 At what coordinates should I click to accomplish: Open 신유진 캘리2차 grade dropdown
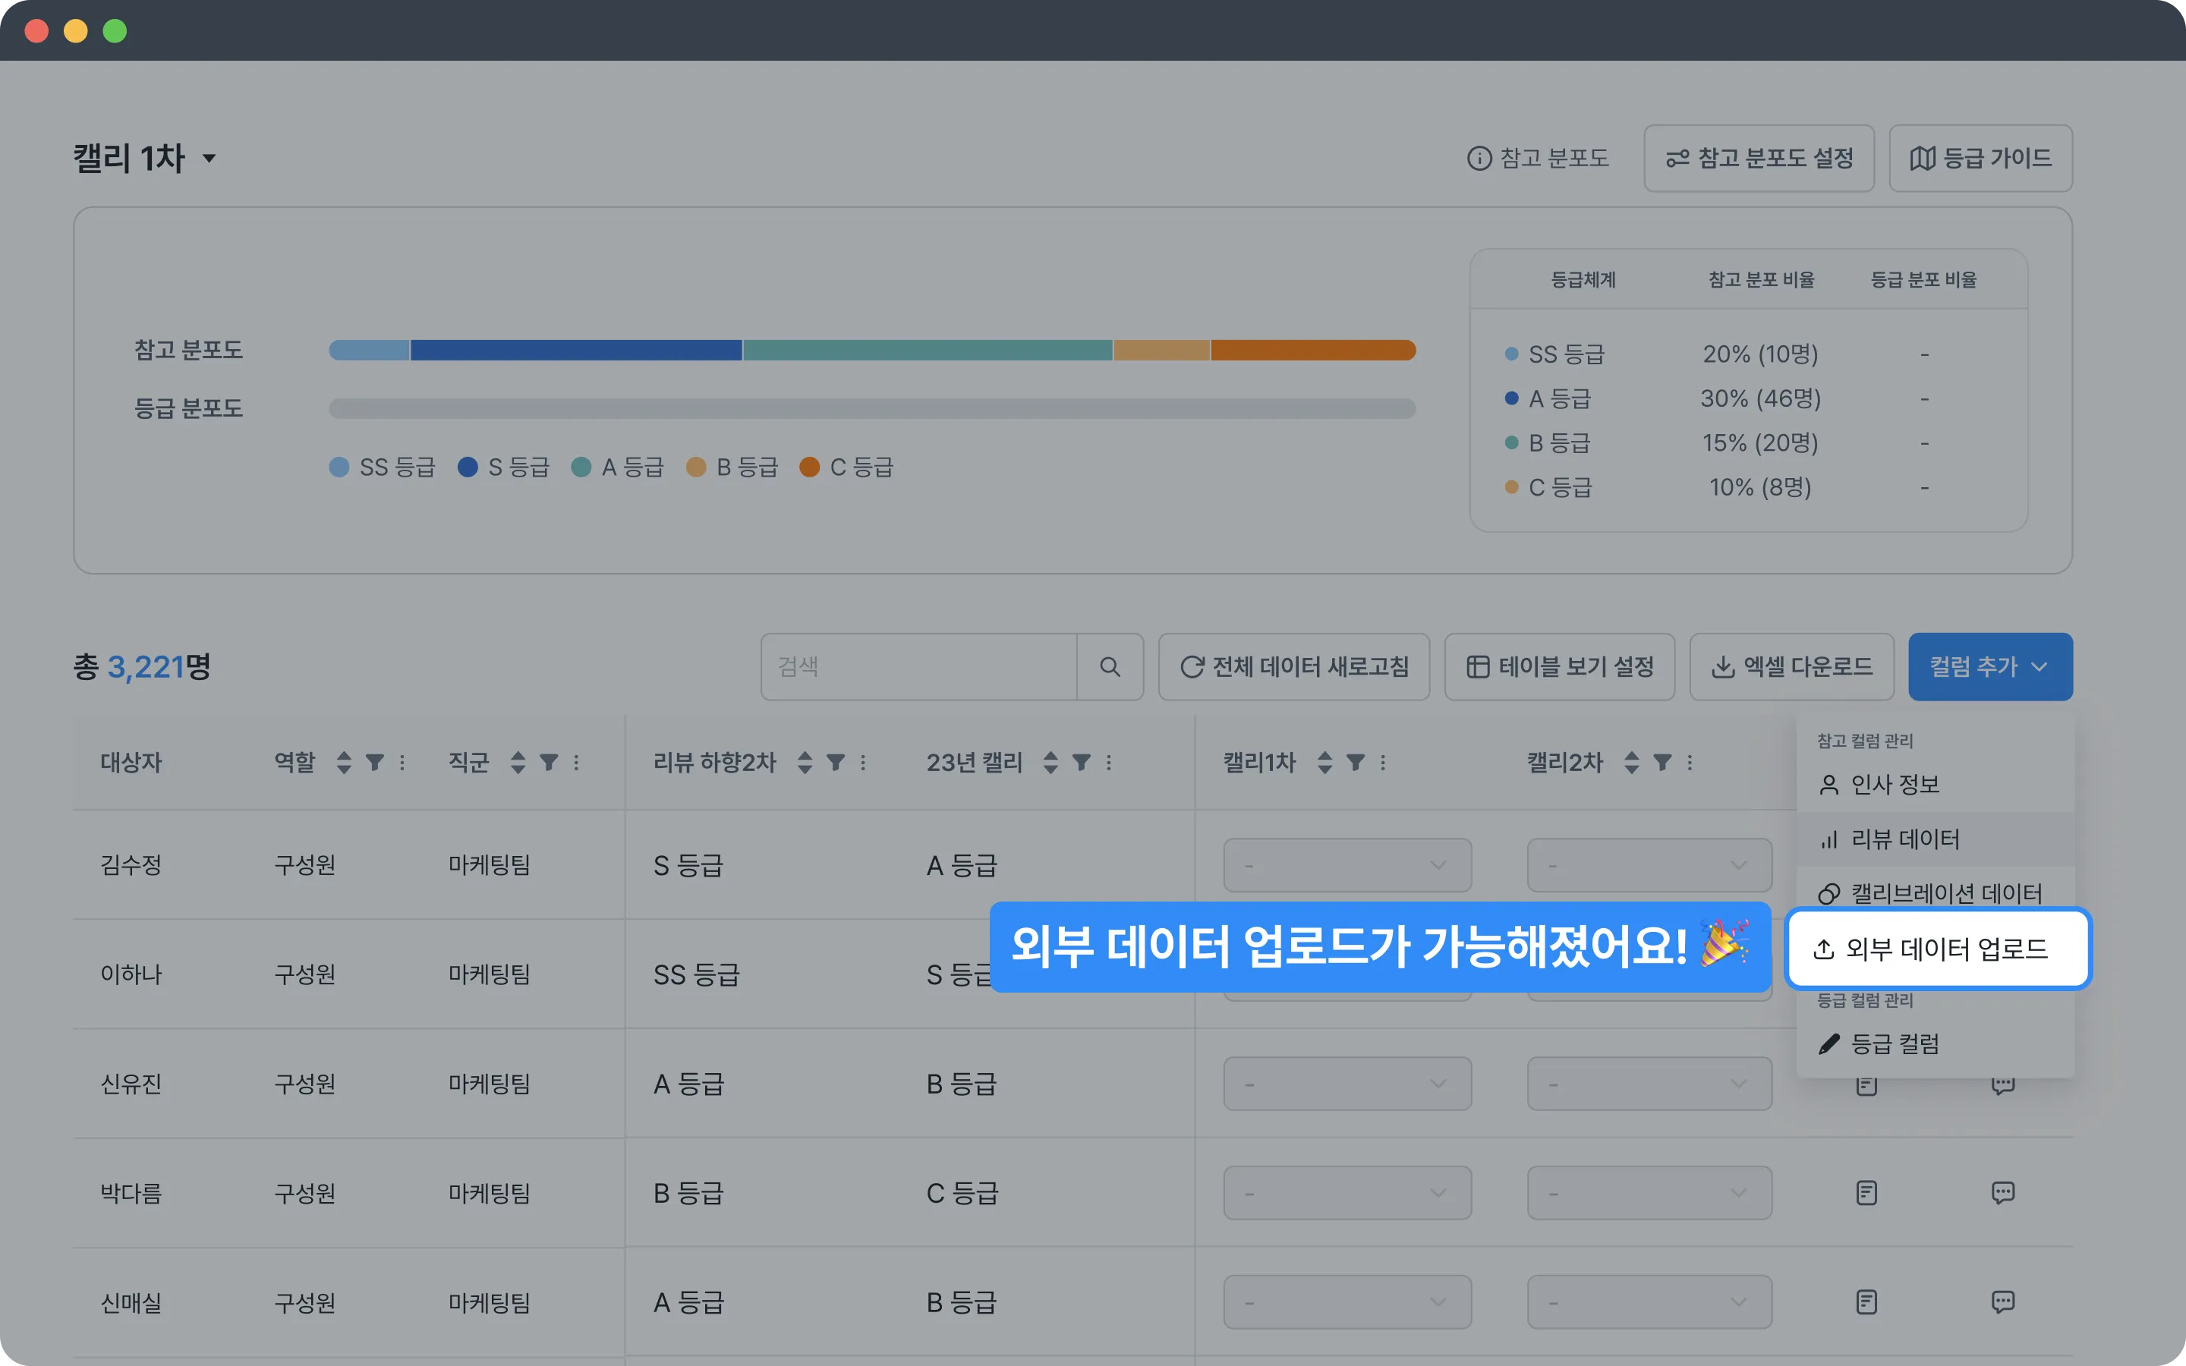click(x=1649, y=1083)
